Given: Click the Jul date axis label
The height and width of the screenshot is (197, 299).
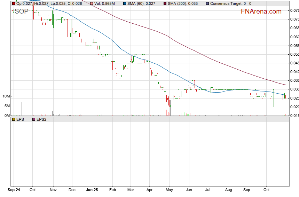Looking at the screenshot, I should coord(209,190).
